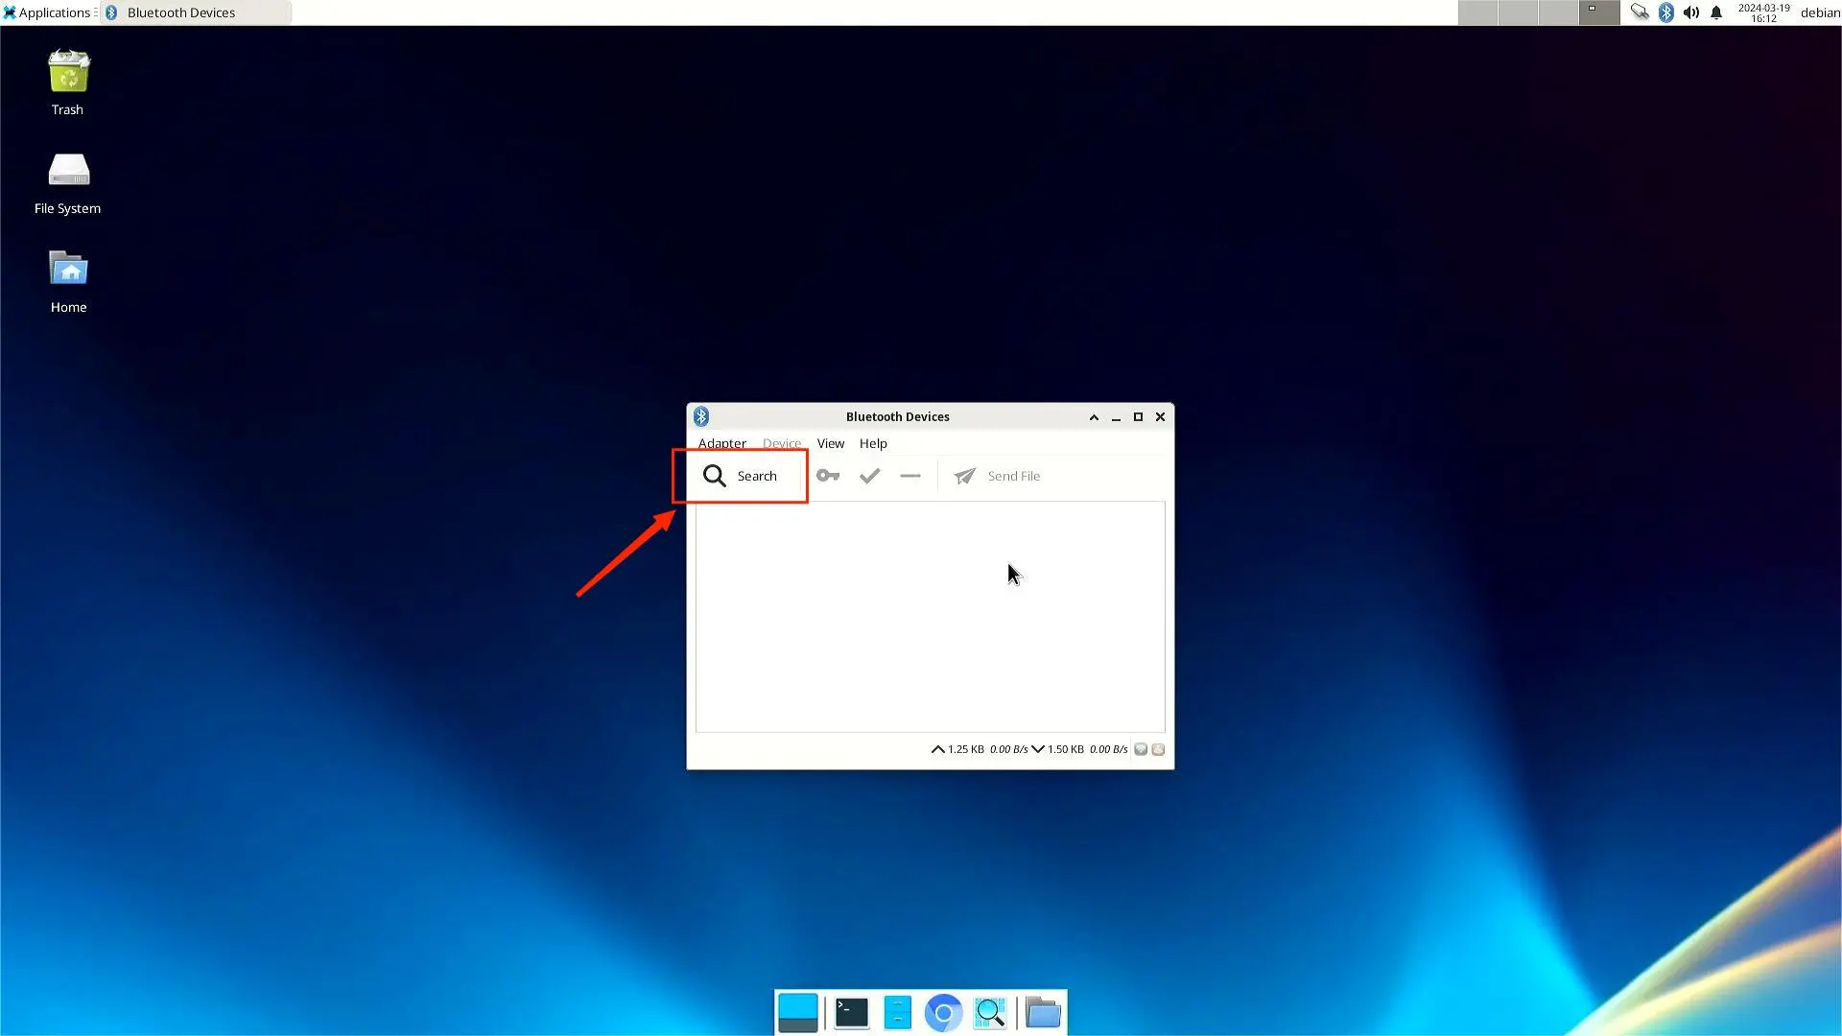
Task: Toggle Bluetooth adapter visibility setting
Action: click(720, 443)
